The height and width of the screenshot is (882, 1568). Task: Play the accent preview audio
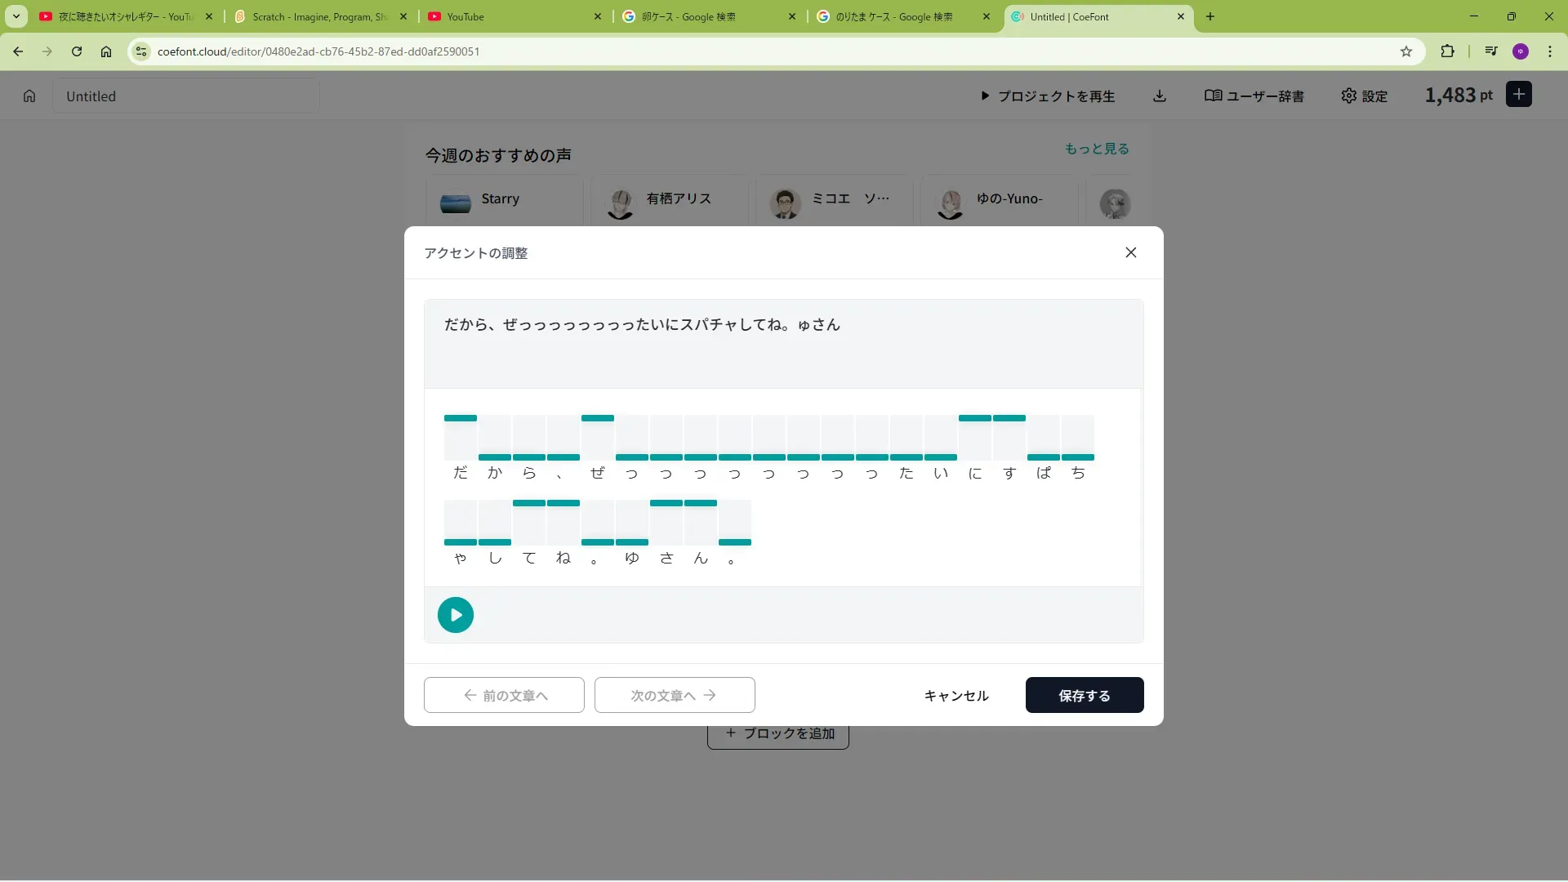click(x=455, y=615)
